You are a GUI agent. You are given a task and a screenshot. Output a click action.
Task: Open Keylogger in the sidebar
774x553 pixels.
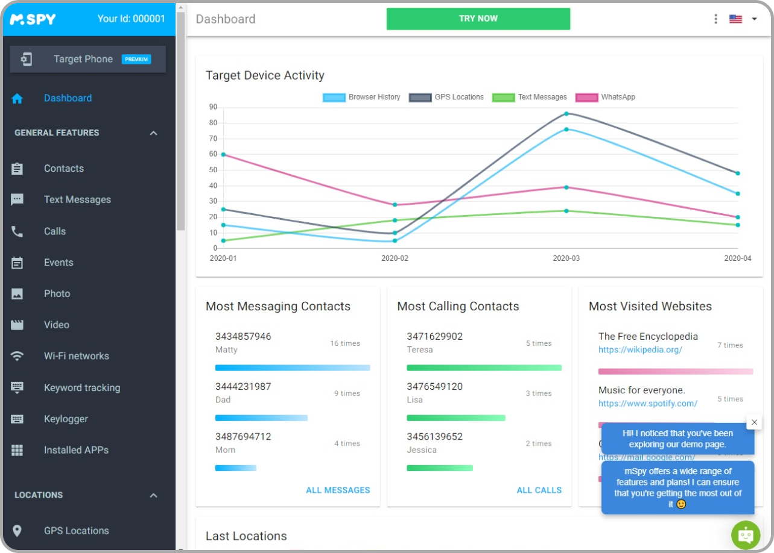66,419
